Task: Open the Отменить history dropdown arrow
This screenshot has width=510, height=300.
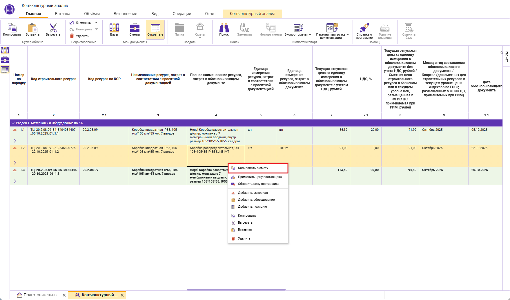Action: click(x=96, y=23)
